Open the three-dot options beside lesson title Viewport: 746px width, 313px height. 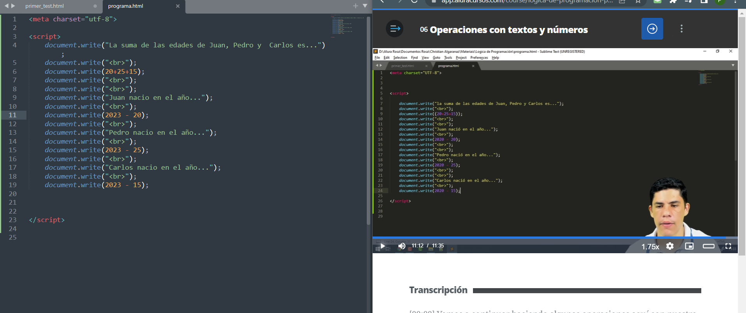click(x=681, y=29)
